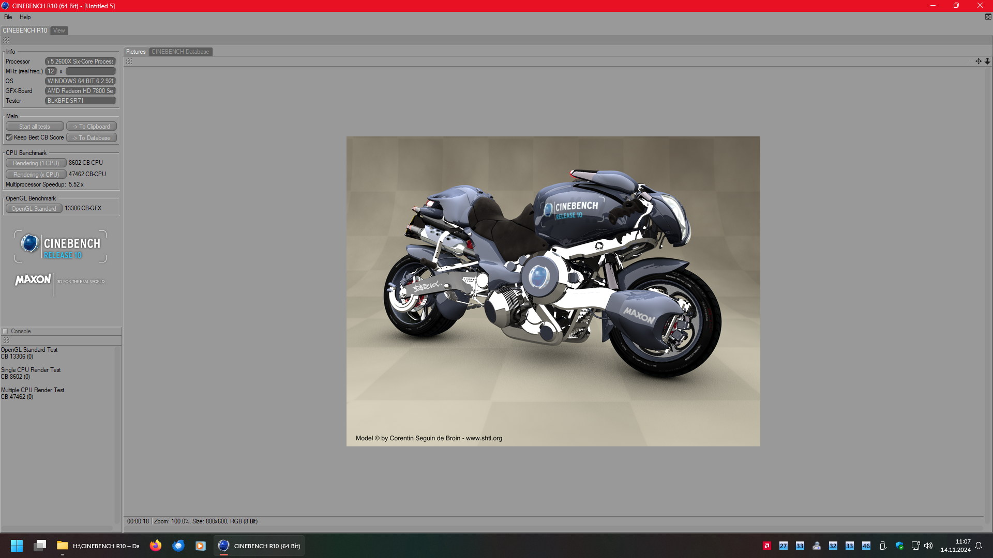Screen dimensions: 993x558
Task: Click the layout icon in menu bar corner
Action: [x=988, y=17]
